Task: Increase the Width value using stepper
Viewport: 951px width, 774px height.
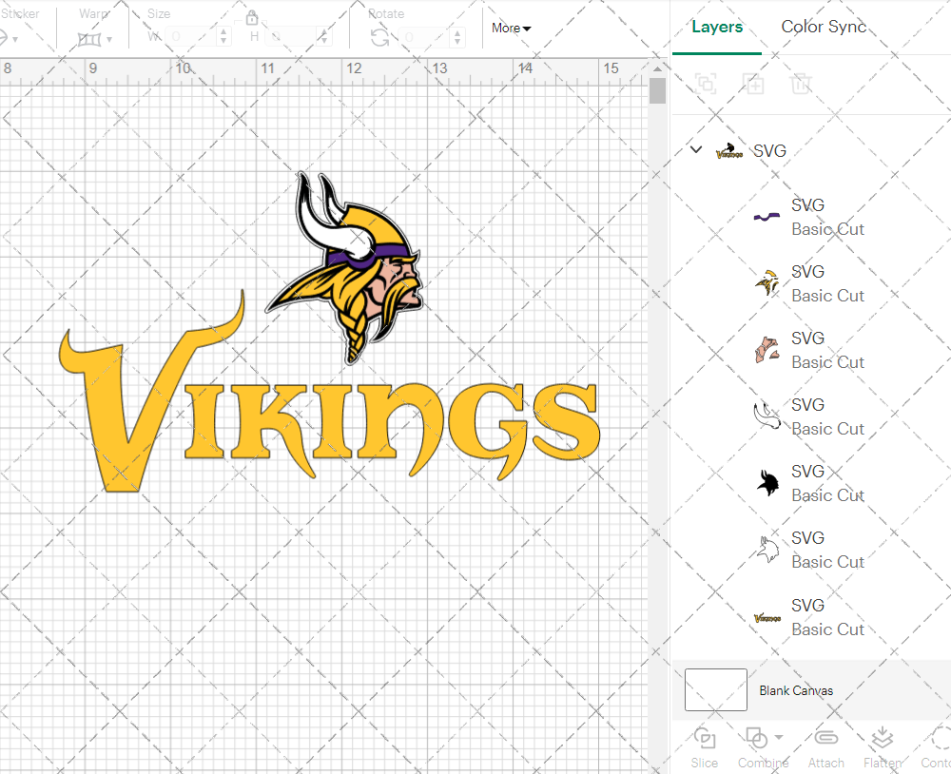Action: [223, 31]
